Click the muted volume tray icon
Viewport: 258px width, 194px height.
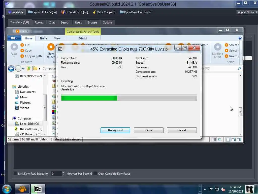(x=223, y=189)
